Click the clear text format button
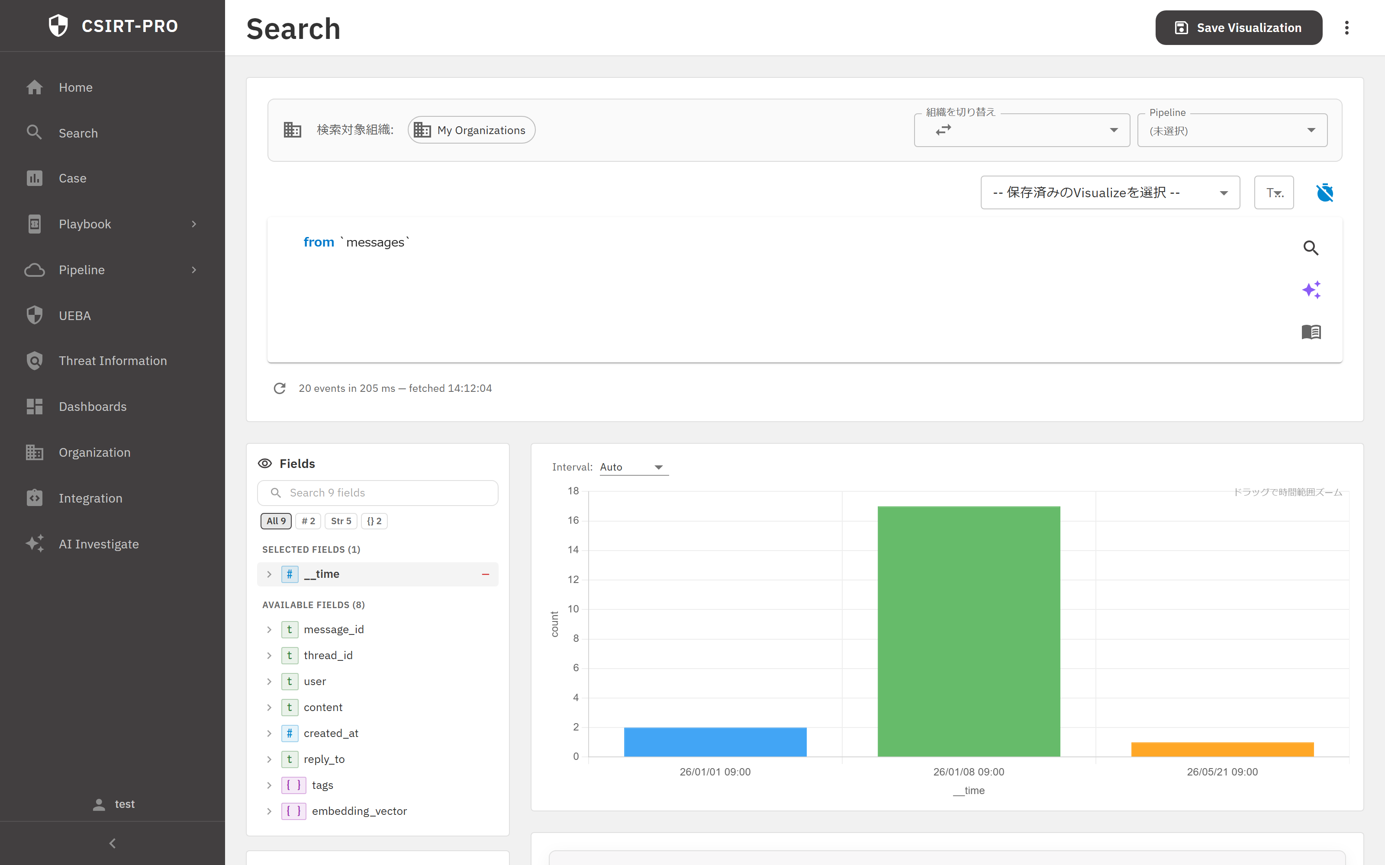 (1274, 192)
